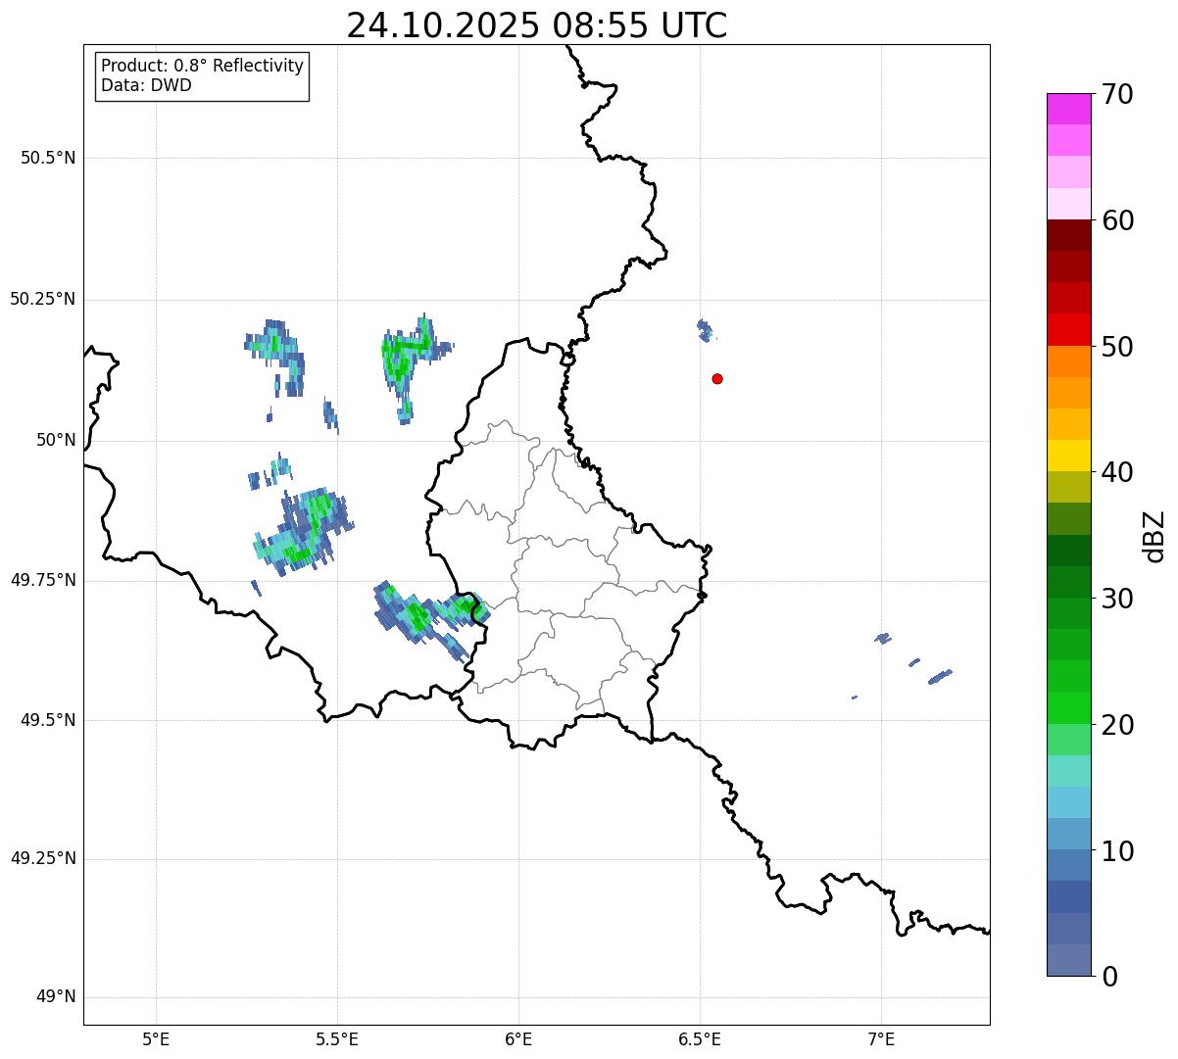This screenshot has width=1178, height=1059.
Task: Click the 50.5°N latitude label
Action: pos(48,158)
